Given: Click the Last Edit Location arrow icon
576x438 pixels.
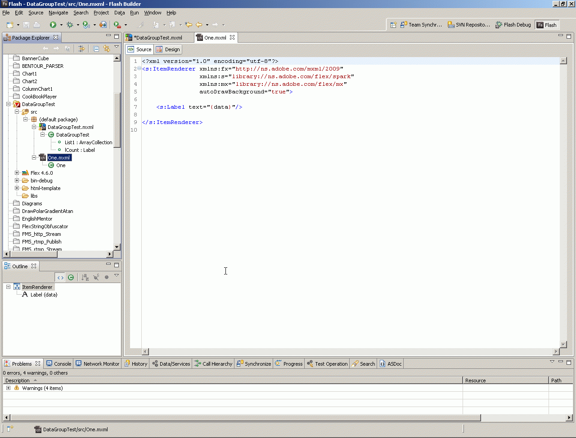Looking at the screenshot, I should coord(189,25).
